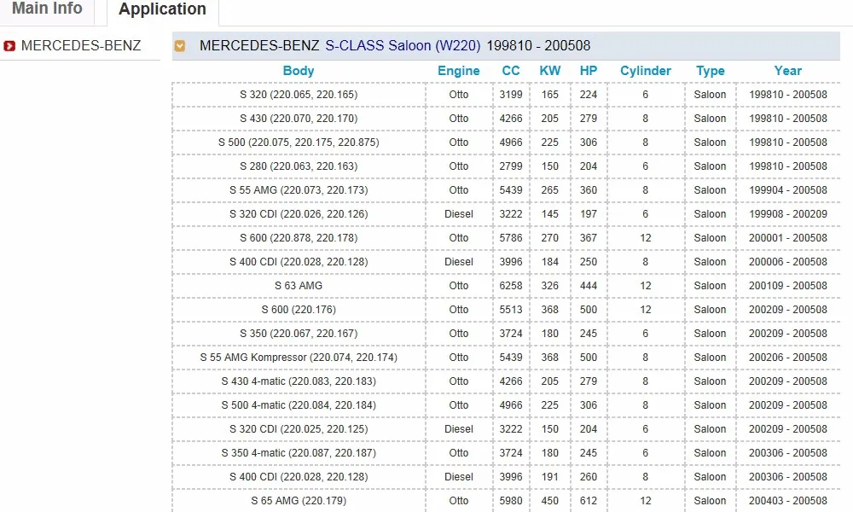Image resolution: width=853 pixels, height=512 pixels.
Task: Click CC value 3199
Action: coord(511,95)
